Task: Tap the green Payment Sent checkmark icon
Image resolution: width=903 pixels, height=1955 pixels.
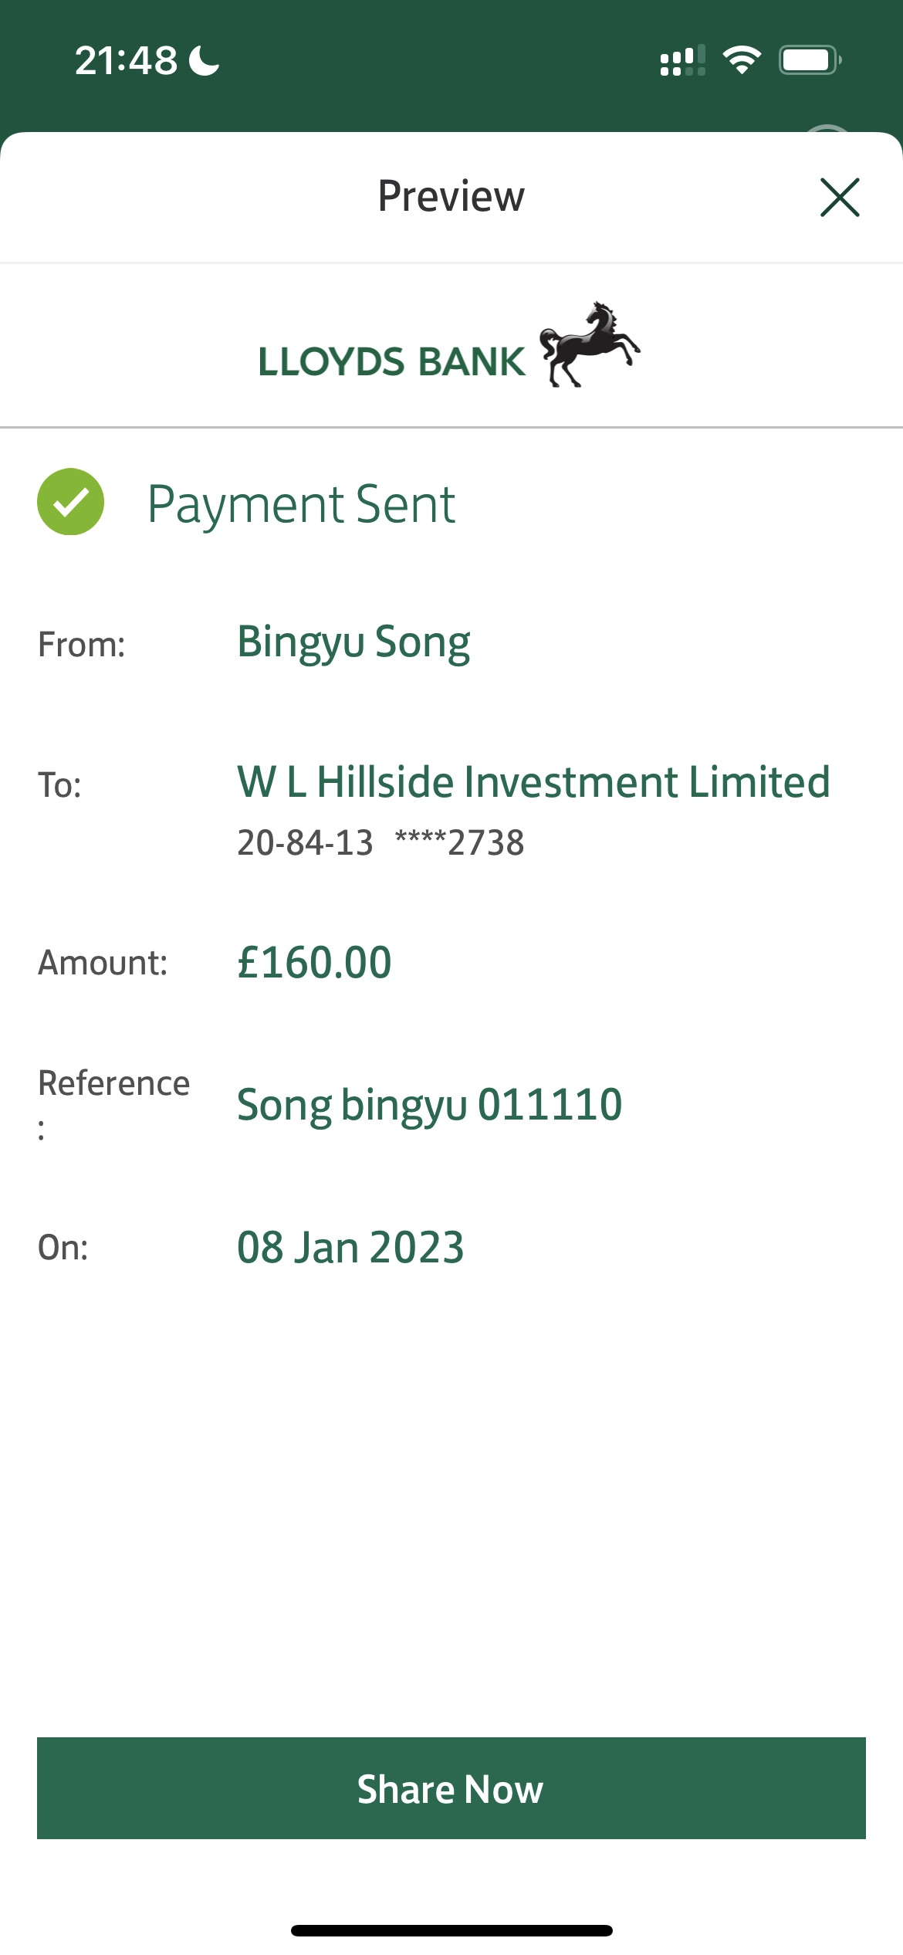Action: point(71,502)
